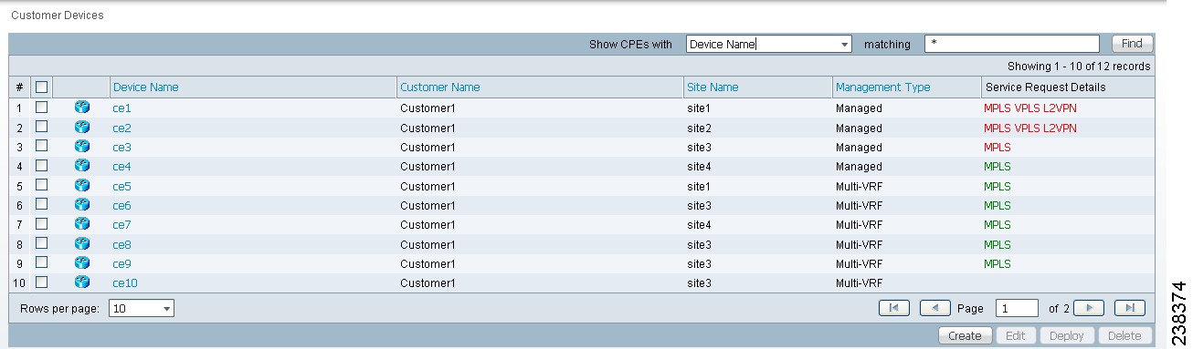
Task: Go to the next page arrow
Action: (x=1089, y=308)
